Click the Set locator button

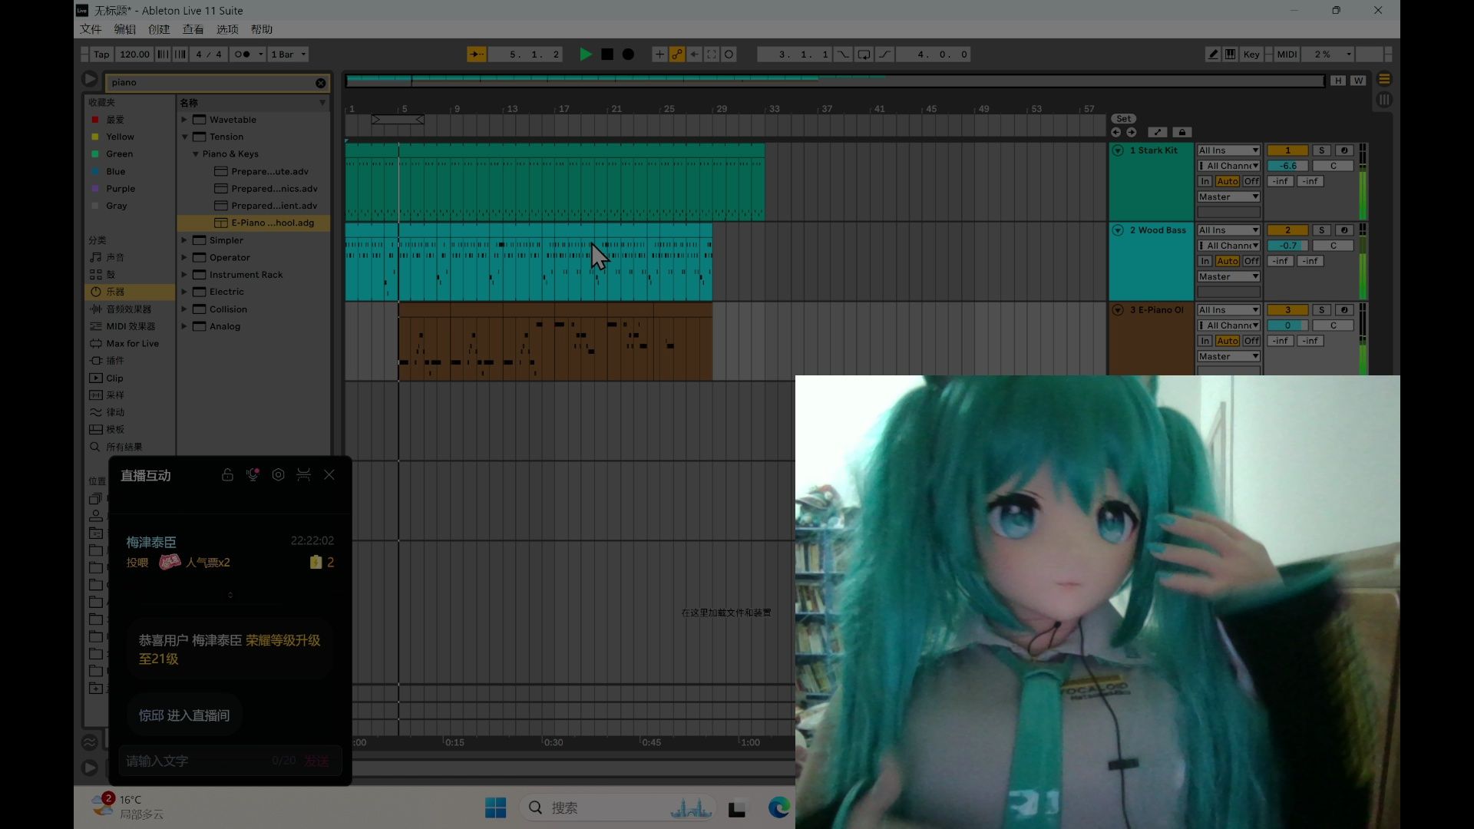pyautogui.click(x=1123, y=119)
